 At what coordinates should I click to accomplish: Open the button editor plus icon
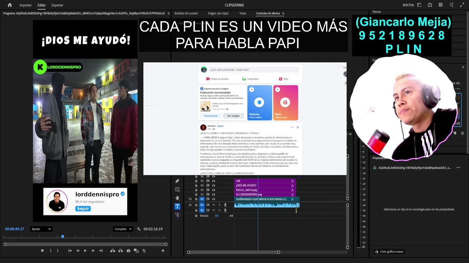coord(163,251)
